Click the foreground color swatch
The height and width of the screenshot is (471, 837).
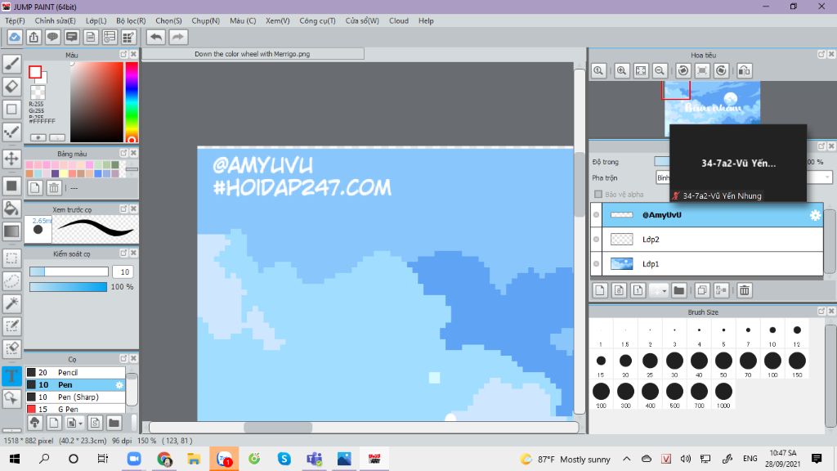click(35, 72)
